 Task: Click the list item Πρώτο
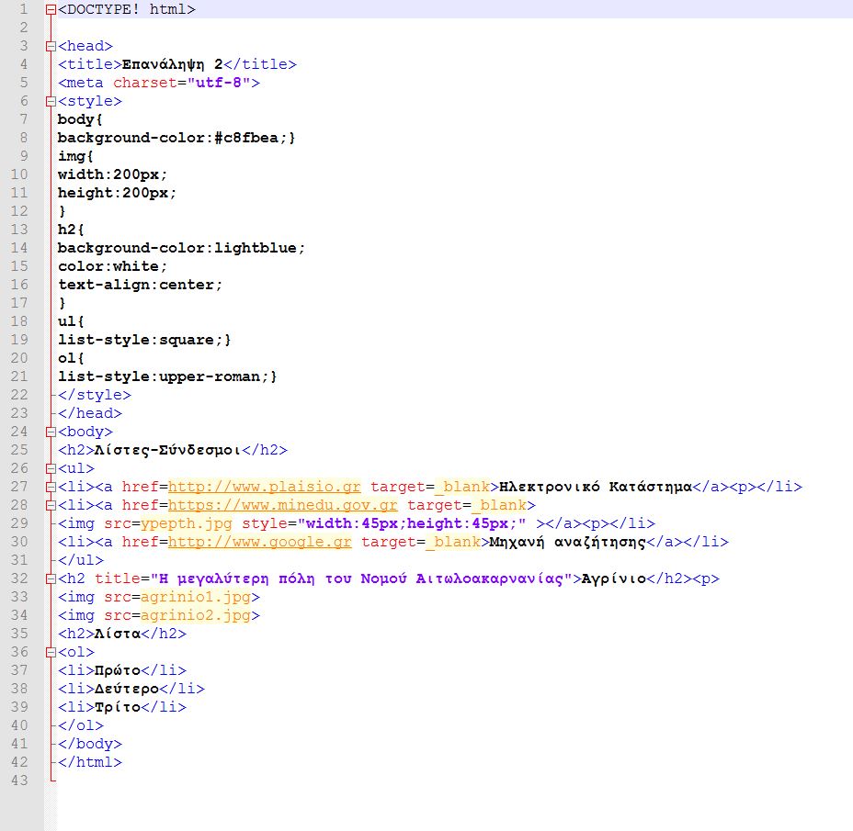tap(118, 670)
